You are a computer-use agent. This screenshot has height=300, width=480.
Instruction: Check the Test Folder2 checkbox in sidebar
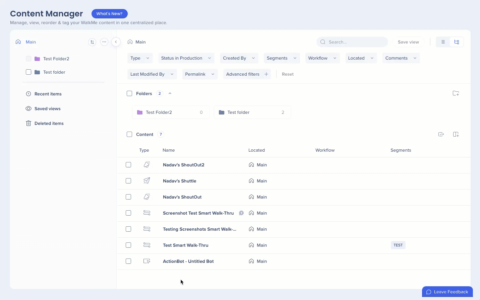[x=28, y=59]
